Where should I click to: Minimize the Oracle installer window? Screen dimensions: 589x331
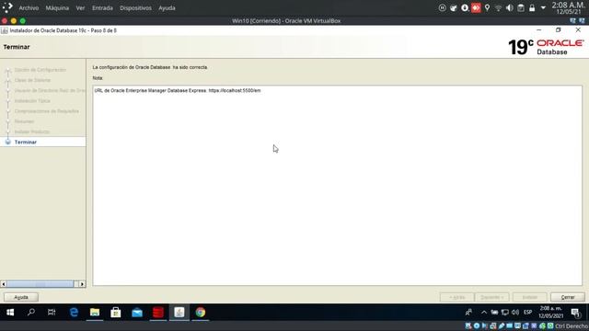pos(538,30)
